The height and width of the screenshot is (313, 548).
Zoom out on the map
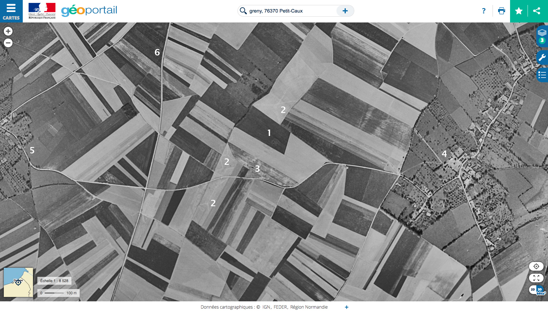8,43
